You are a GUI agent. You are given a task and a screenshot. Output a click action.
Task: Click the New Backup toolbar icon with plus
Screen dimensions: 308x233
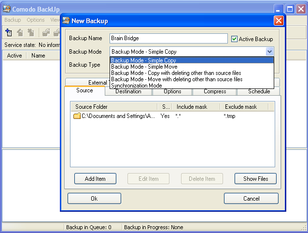click(8, 32)
